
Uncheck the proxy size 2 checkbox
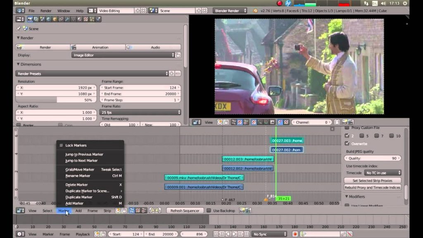pyautogui.click(x=347, y=136)
